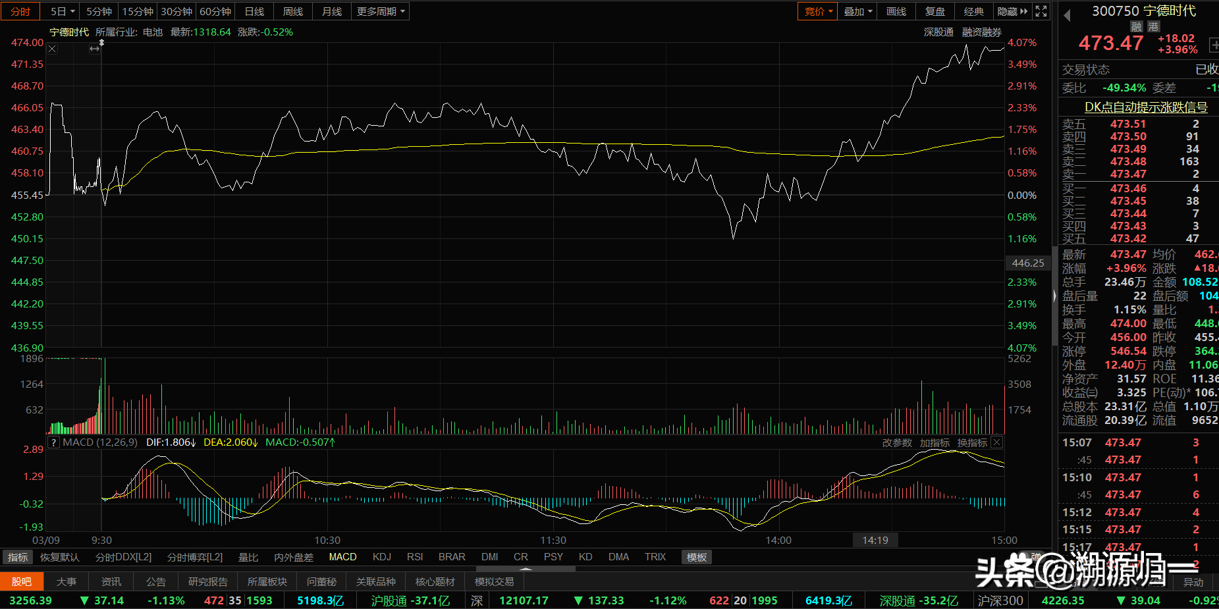Click the 指标 button in indicator bar

pos(18,557)
